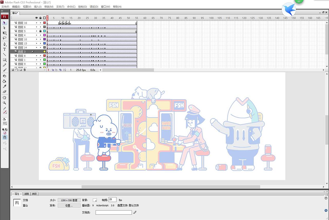Collapse the properties panel diamond handle
The height and width of the screenshot is (220, 329).
[x=13, y=194]
